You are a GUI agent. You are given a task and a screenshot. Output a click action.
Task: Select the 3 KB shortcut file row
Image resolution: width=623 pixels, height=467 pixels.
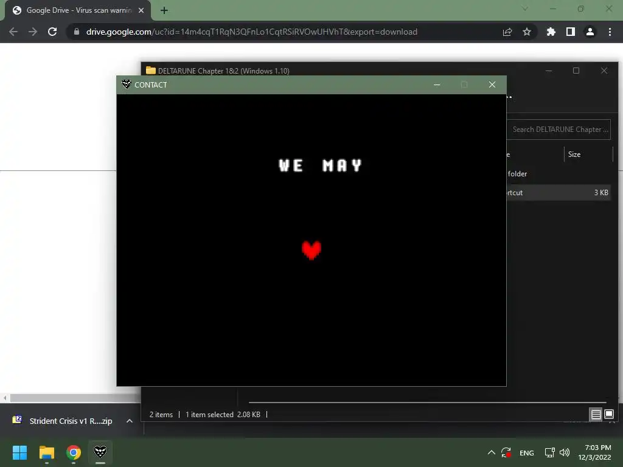(559, 193)
